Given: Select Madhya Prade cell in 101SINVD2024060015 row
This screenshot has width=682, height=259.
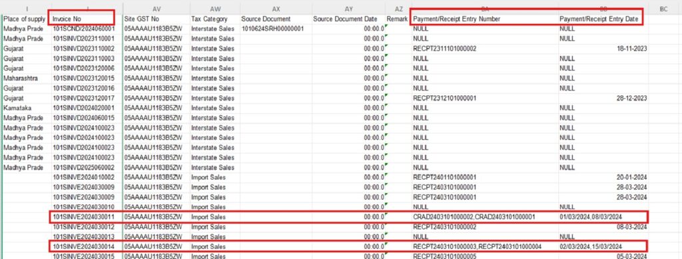Looking at the screenshot, I should point(27,119).
